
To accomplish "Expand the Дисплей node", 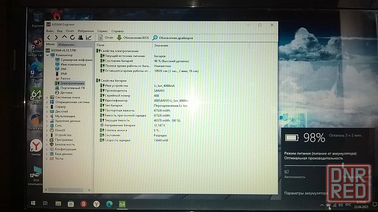I will tap(47, 112).
